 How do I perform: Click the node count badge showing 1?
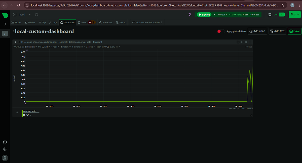point(282,15)
